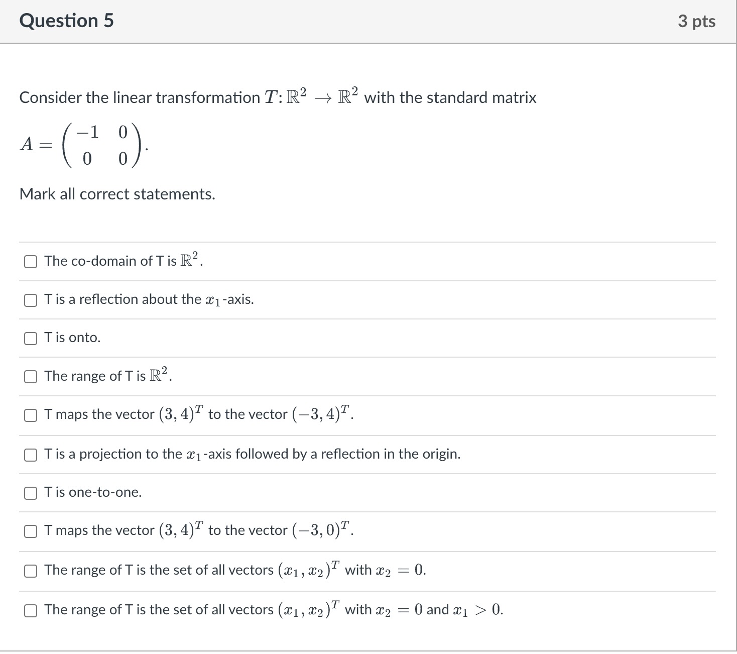Check 'The co-domain of T is R²'

point(31,261)
